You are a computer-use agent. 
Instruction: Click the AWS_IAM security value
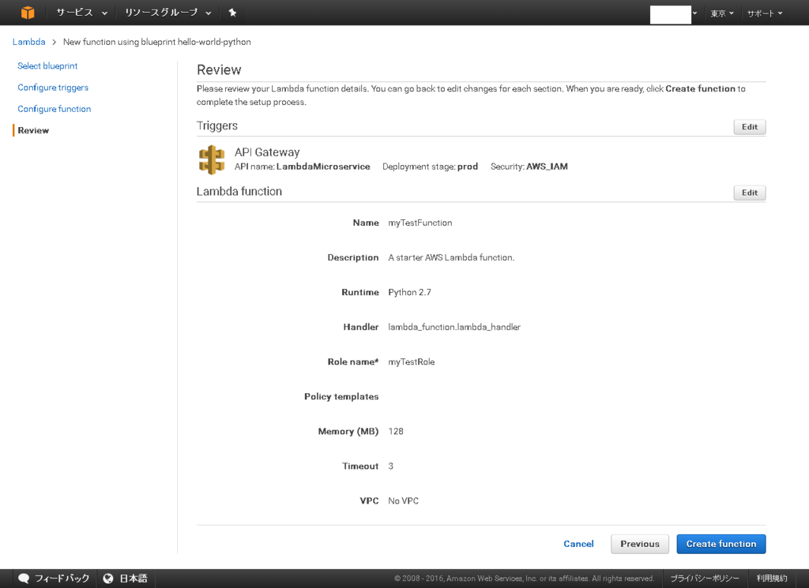coord(547,167)
